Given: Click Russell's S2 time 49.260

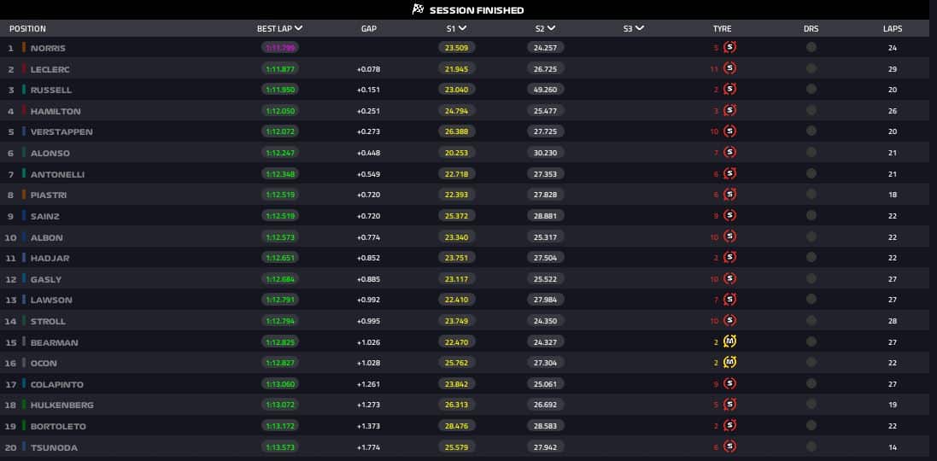Looking at the screenshot, I should [546, 90].
